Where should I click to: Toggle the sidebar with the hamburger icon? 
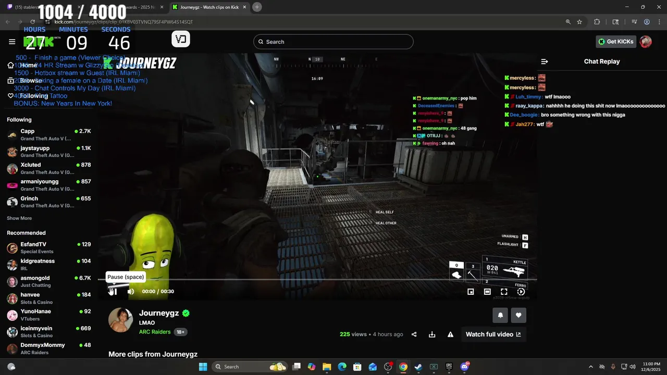click(x=12, y=42)
